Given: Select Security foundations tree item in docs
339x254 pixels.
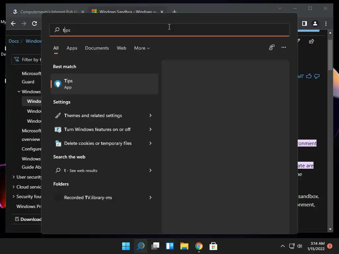Looking at the screenshot, I should point(29,196).
